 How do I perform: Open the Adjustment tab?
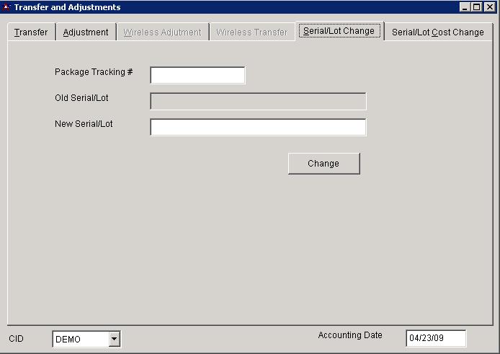coord(86,32)
